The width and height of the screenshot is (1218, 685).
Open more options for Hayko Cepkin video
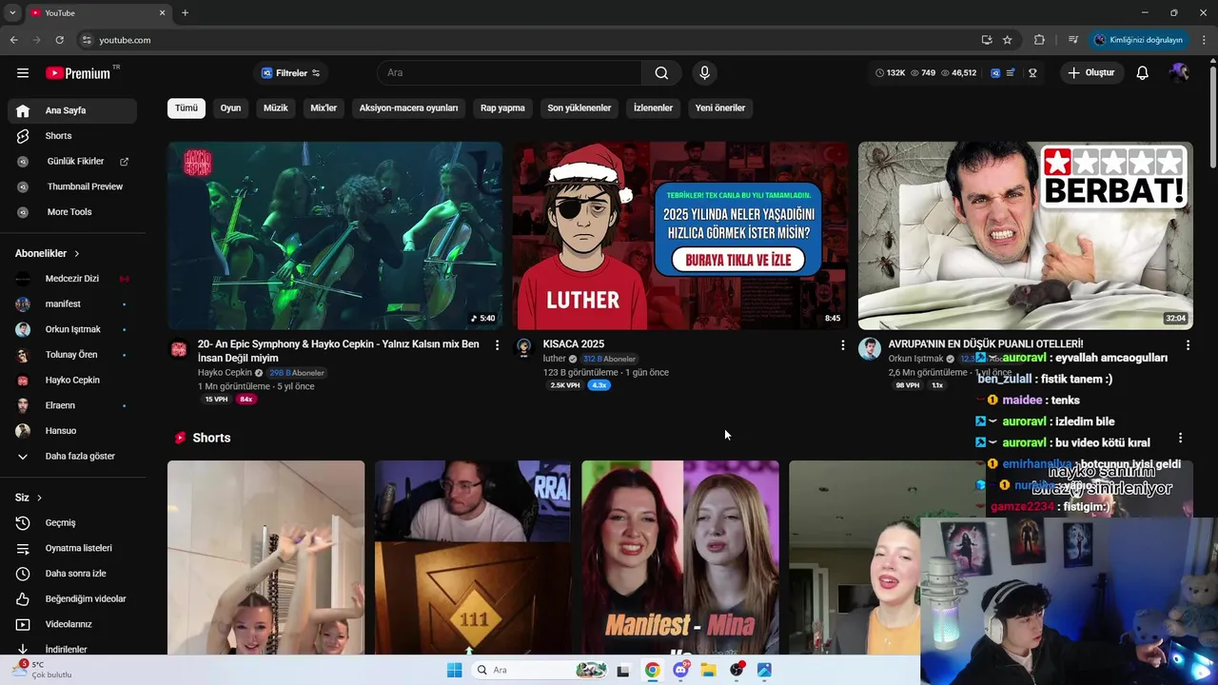click(497, 344)
